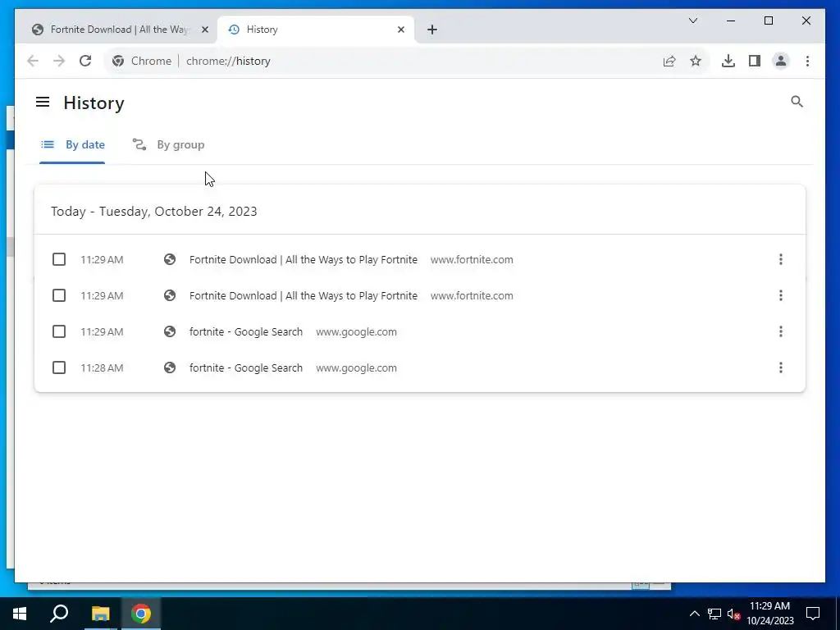This screenshot has height=630, width=840.
Task: Go forward to next page
Action: [59, 61]
